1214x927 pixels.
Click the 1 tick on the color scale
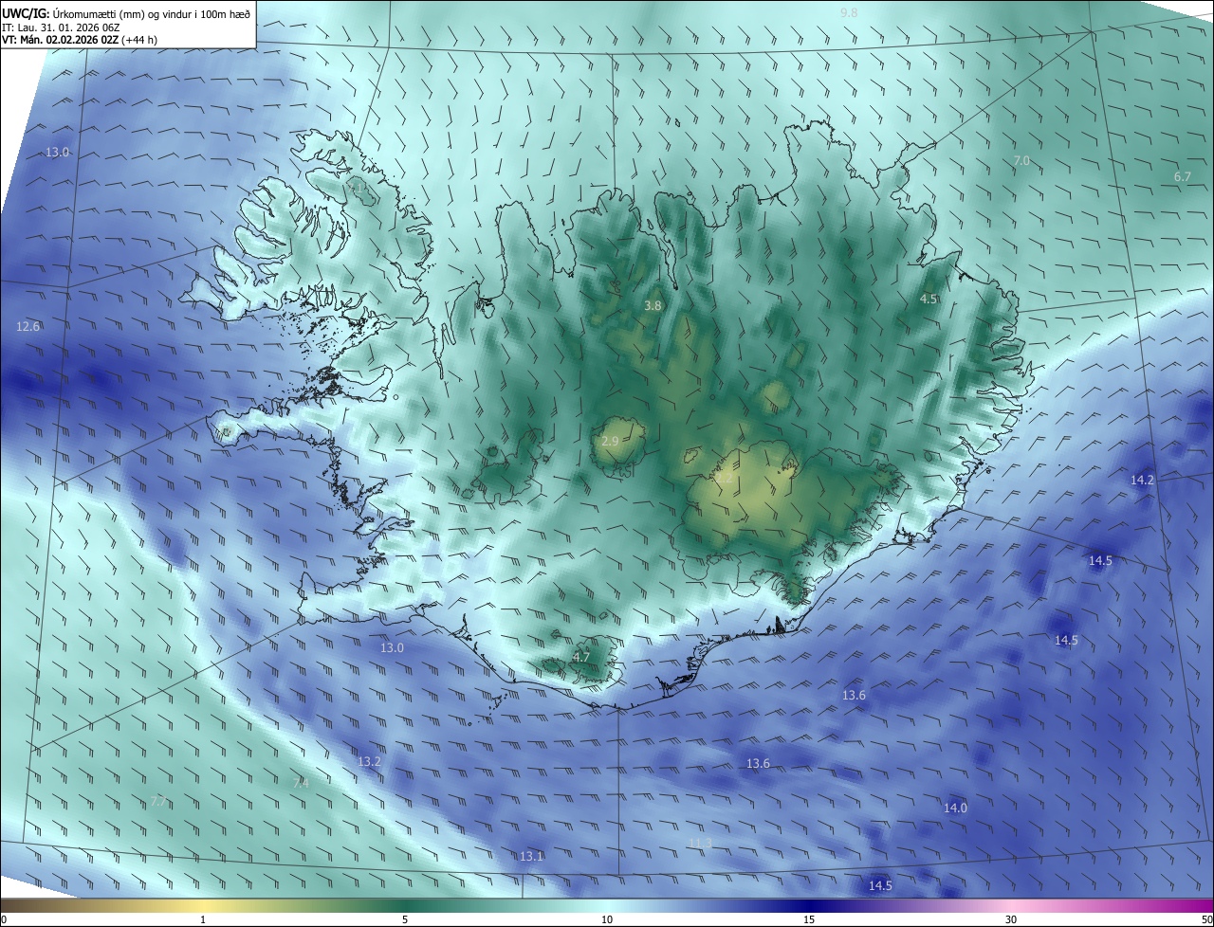[x=203, y=919]
